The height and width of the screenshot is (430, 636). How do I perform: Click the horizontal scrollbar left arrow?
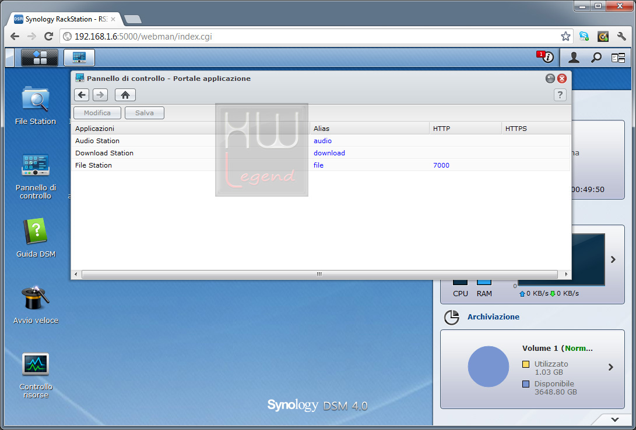(x=76, y=274)
